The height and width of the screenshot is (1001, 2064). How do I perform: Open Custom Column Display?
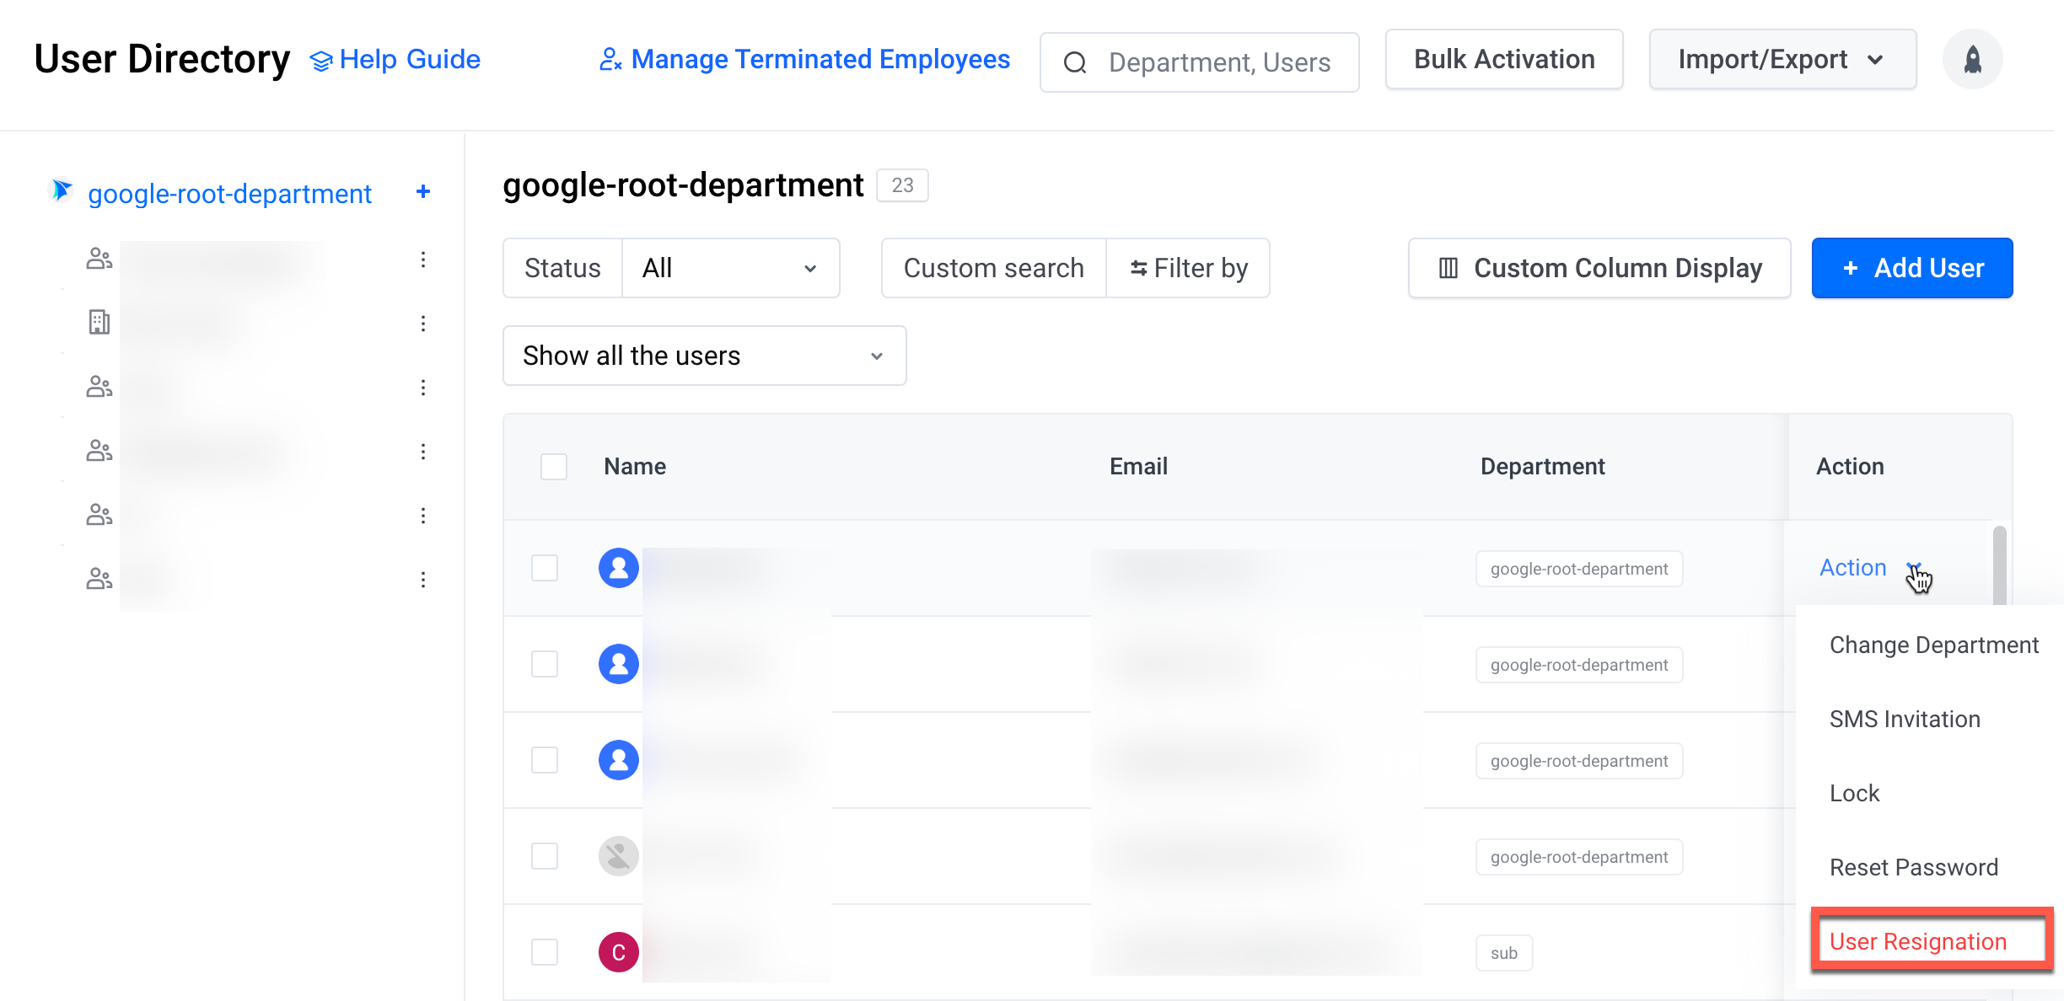coord(1599,268)
